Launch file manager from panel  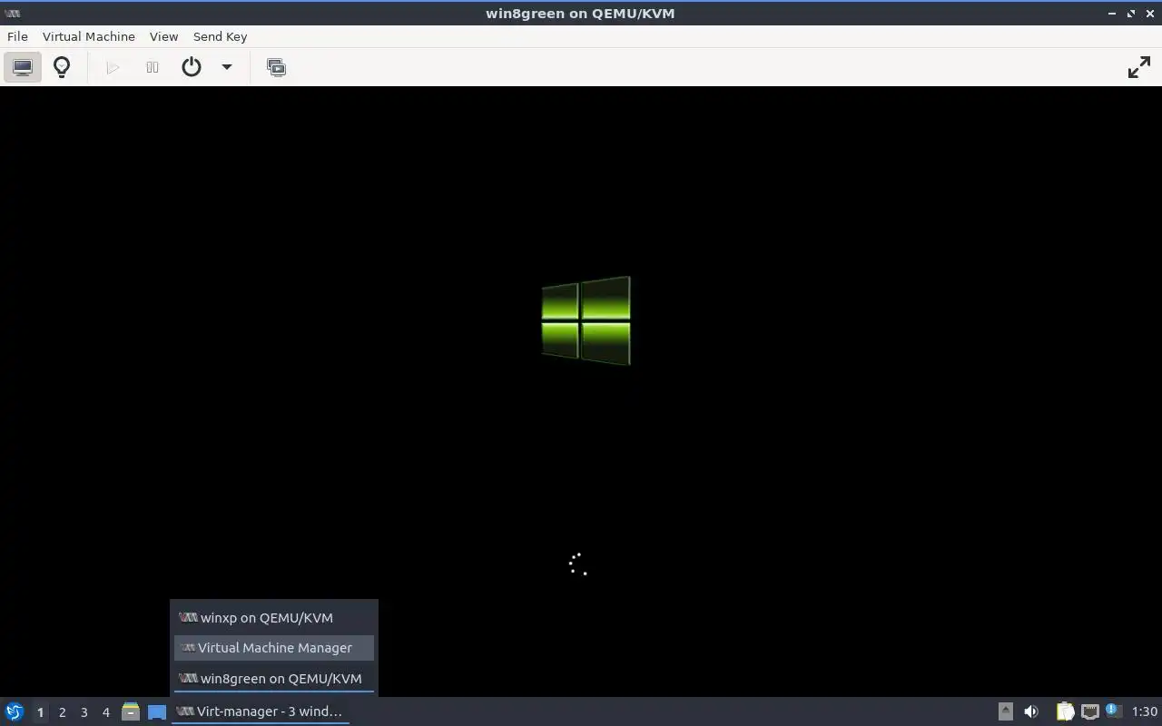pyautogui.click(x=131, y=711)
